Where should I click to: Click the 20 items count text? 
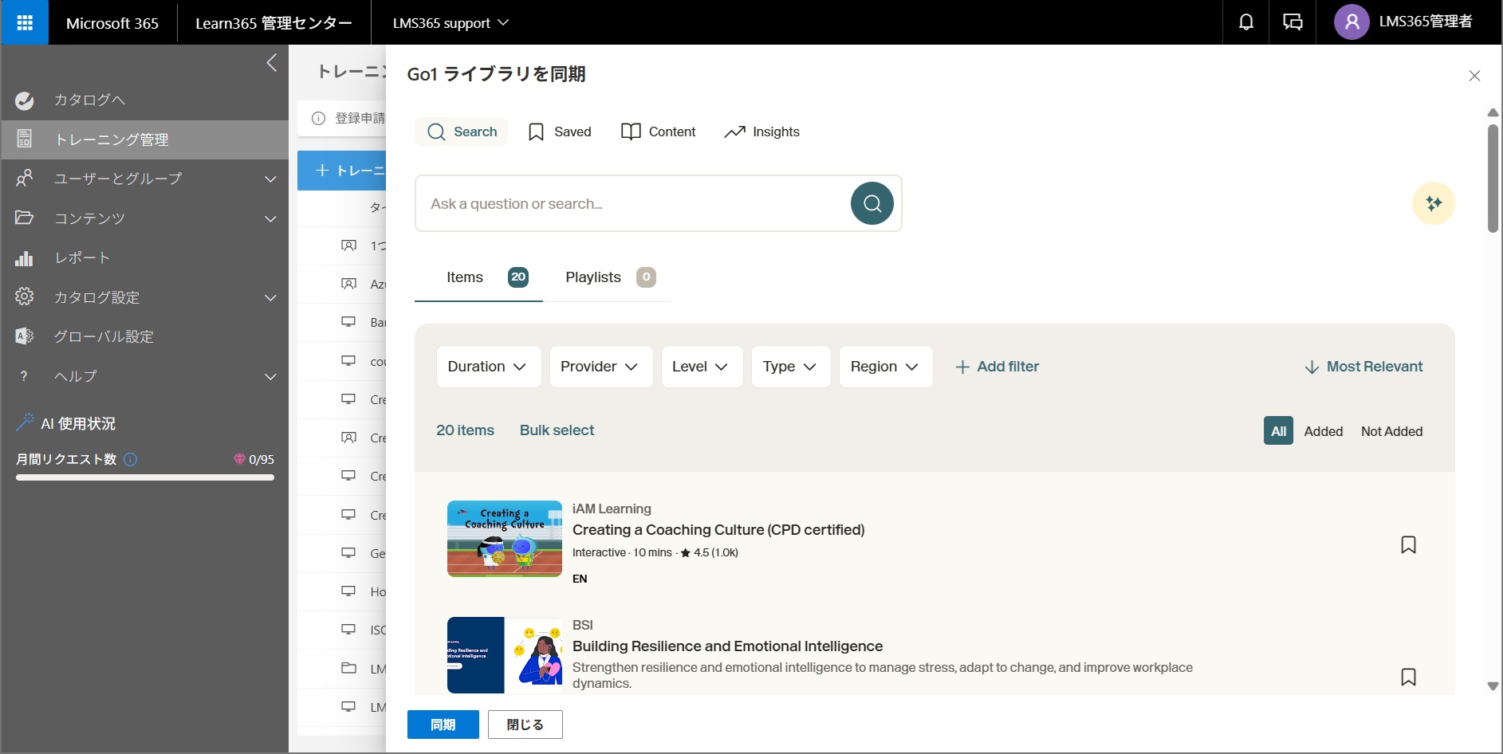465,430
